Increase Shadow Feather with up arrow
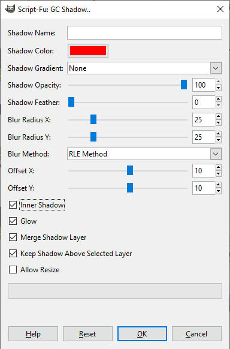The height and width of the screenshot is (349, 230). [219, 100]
